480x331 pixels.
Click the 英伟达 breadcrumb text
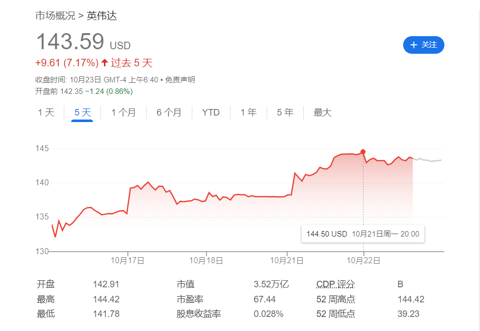pos(101,16)
